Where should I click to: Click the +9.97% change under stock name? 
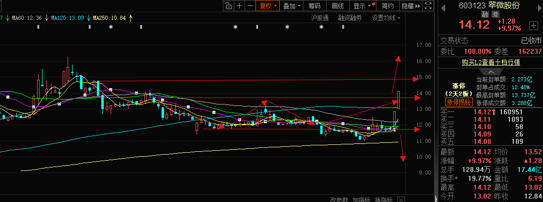(x=509, y=28)
